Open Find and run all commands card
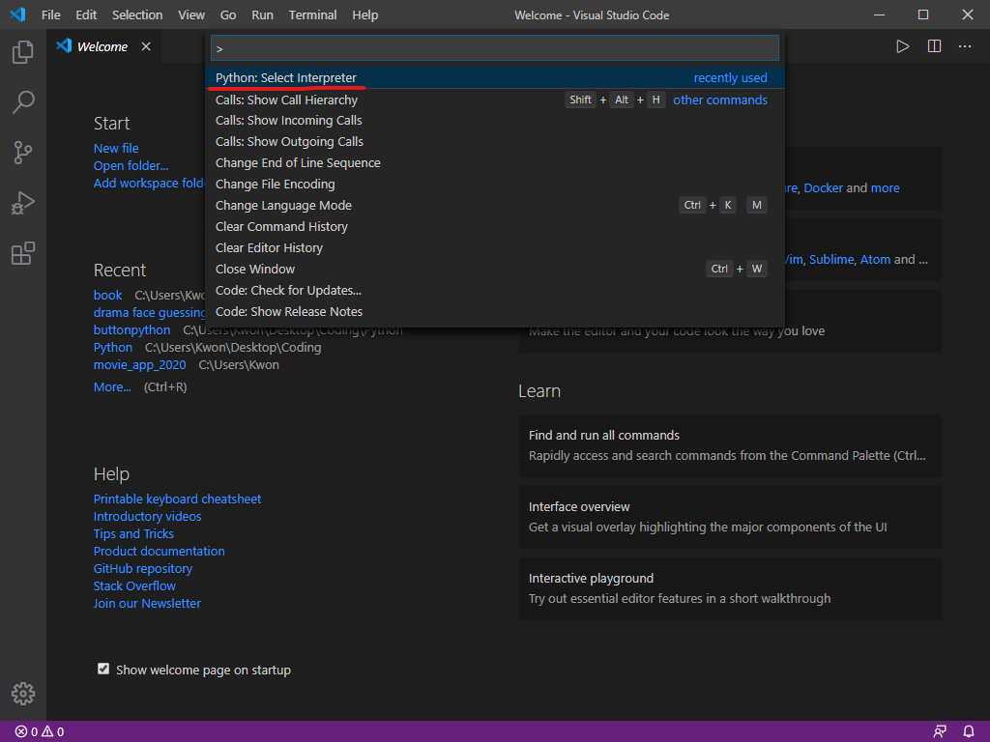Screen dimensions: 990x742 pyautogui.click(x=730, y=445)
